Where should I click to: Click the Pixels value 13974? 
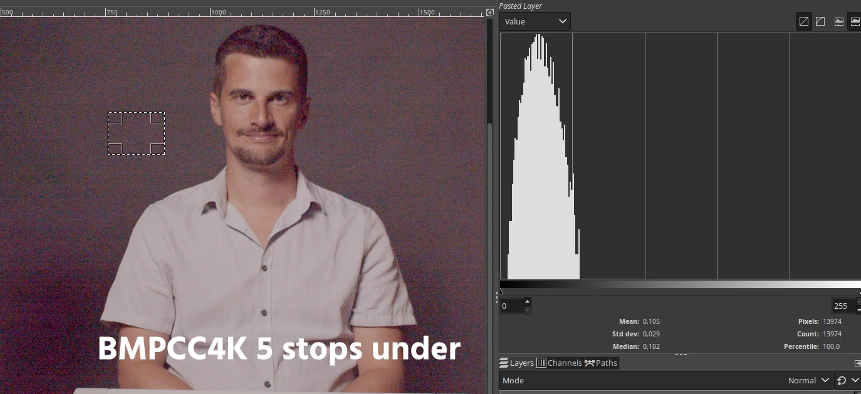pyautogui.click(x=833, y=321)
